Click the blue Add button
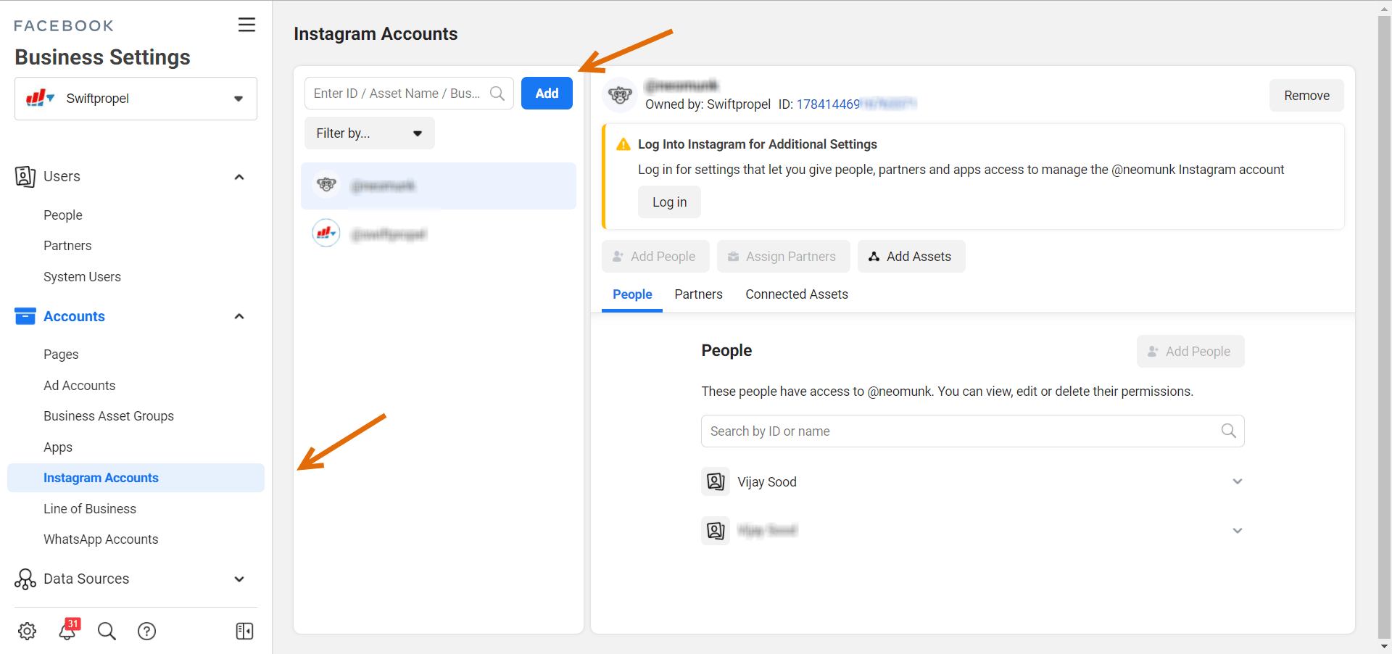This screenshot has width=1392, height=654. coord(547,94)
